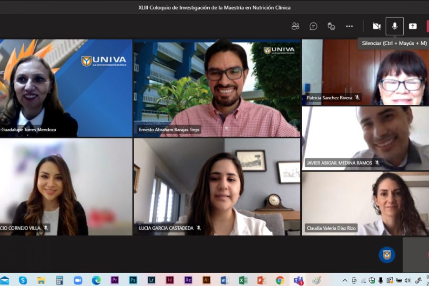429x286 pixels.
Task: Select Claudia Valeria Diaz Rizo's video tile
Action: [x=365, y=204]
